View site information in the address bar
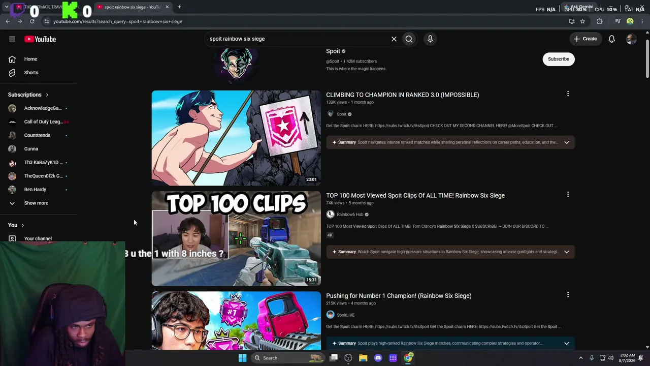The width and height of the screenshot is (650, 366). (46, 21)
